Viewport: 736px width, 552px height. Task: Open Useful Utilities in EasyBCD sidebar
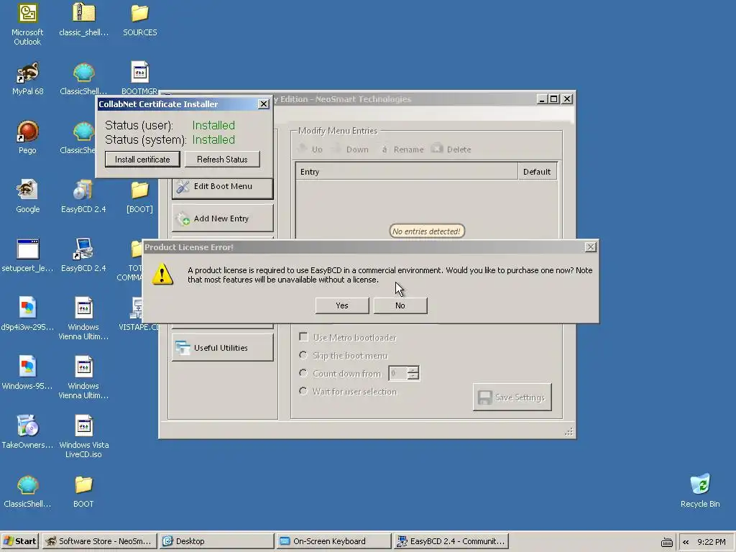click(223, 348)
